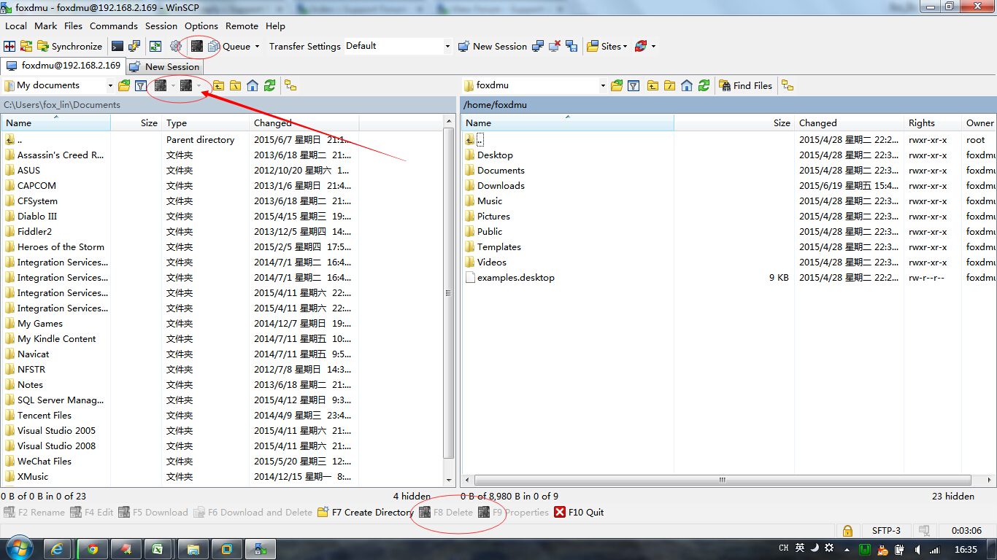The width and height of the screenshot is (997, 560).
Task: Click the remote panel home directory icon
Action: [687, 85]
